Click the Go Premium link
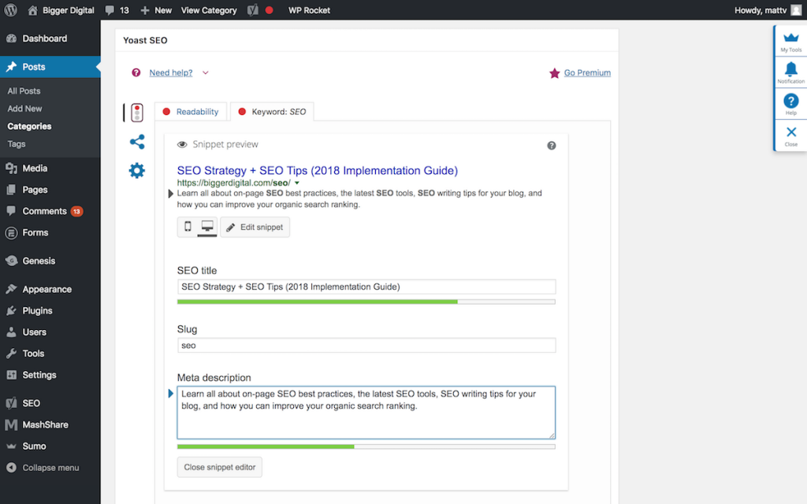 [x=587, y=73]
